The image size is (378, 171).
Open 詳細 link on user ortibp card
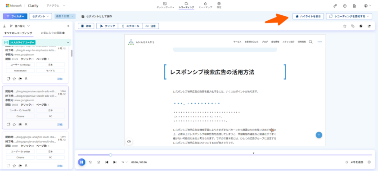(x=60, y=166)
